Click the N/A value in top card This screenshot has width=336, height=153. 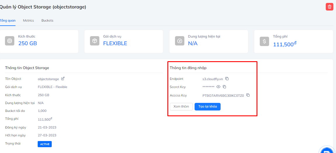coord(193,43)
